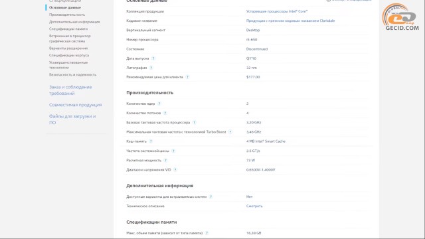Click the 0.6500V-1.4000V voltage range value
Screen dimensions: 425x239
pyautogui.click(x=261, y=170)
